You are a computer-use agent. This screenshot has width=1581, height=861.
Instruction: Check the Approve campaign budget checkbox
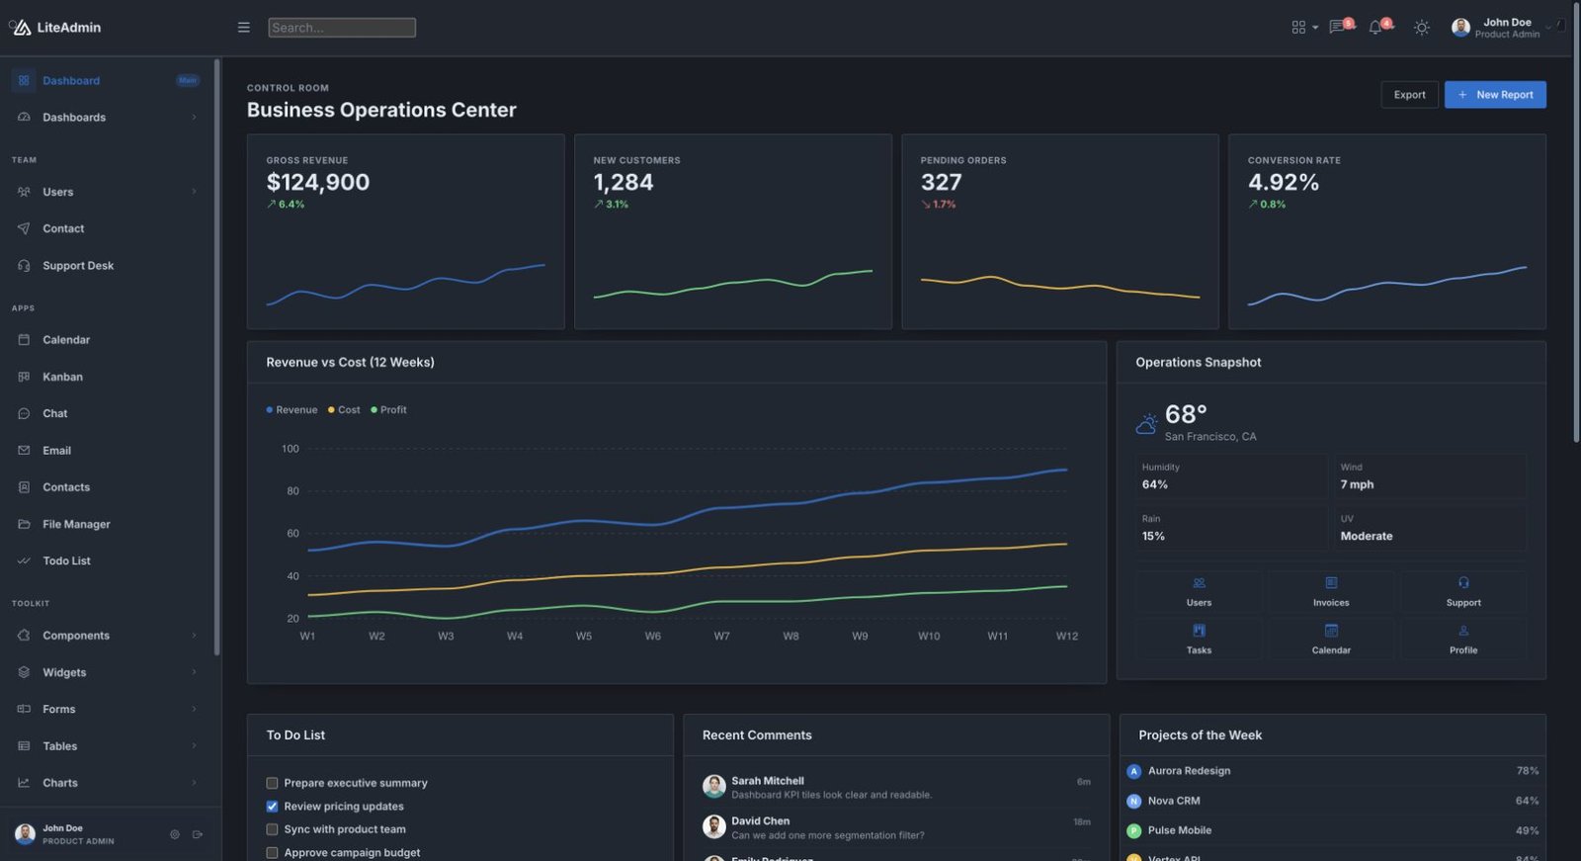click(272, 852)
